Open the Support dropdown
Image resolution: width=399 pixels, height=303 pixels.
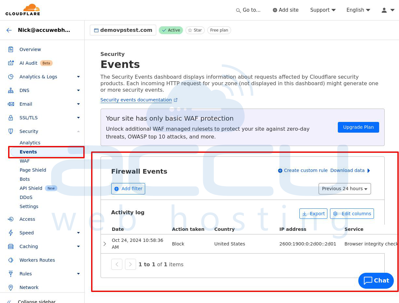323,10
